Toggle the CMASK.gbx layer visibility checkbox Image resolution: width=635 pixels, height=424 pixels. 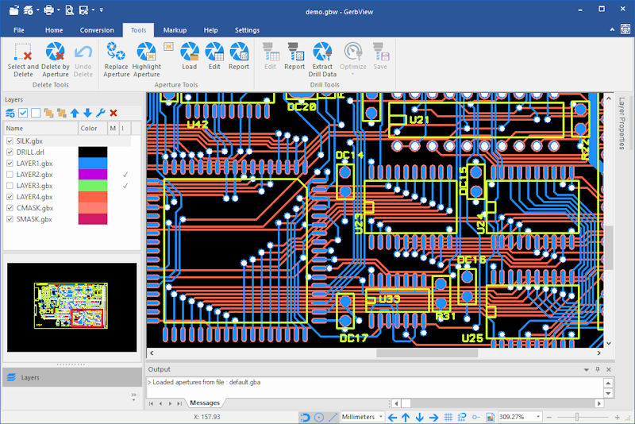point(10,208)
